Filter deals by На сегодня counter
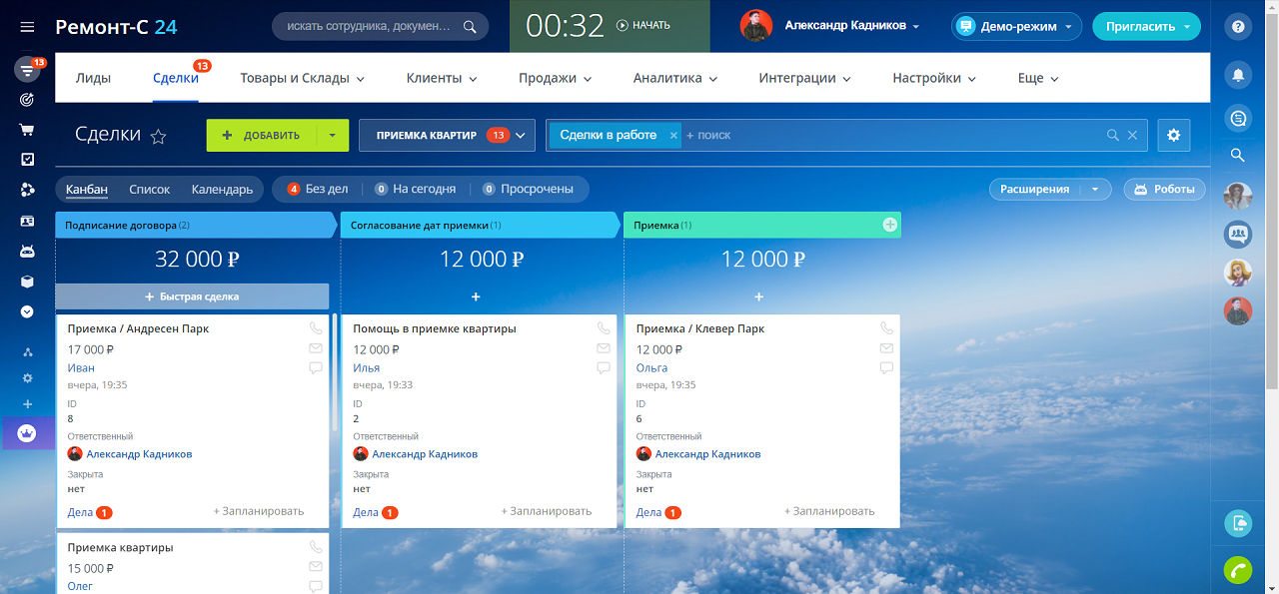Image resolution: width=1279 pixels, height=594 pixels. 415,189
